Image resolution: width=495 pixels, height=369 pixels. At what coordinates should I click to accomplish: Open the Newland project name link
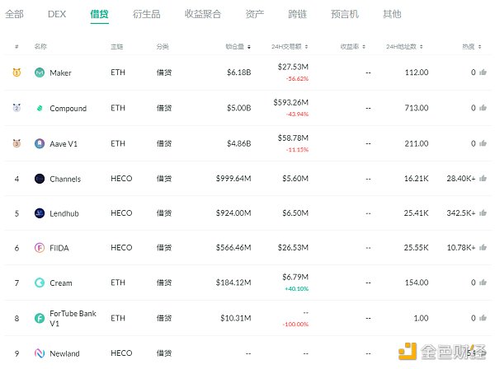pyautogui.click(x=64, y=353)
